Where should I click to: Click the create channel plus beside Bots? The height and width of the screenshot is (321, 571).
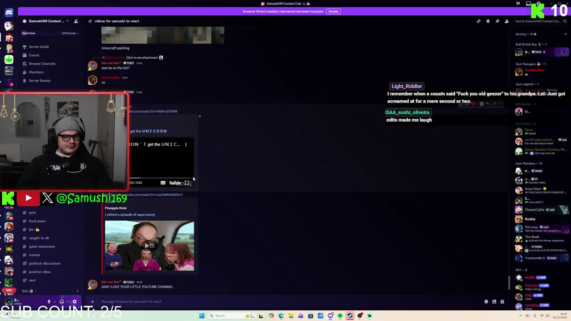pos(77,291)
